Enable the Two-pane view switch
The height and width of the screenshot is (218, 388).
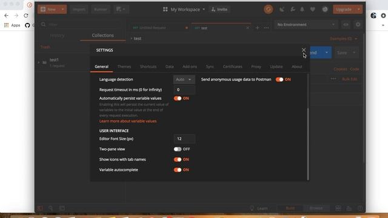coord(178,149)
